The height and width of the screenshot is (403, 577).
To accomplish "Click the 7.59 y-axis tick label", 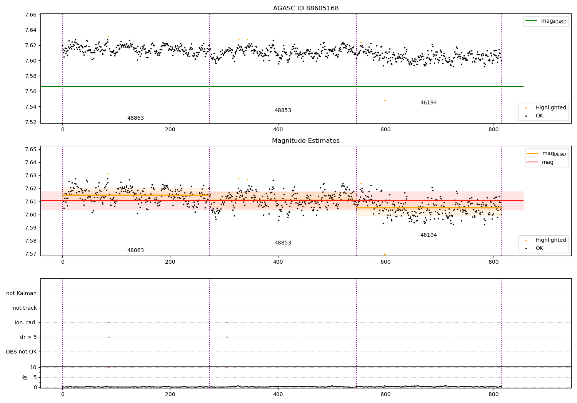I will point(30,228).
